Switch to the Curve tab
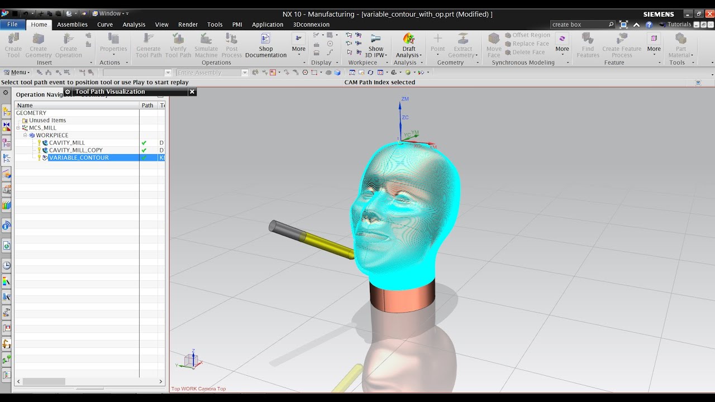The height and width of the screenshot is (402, 715). pyautogui.click(x=105, y=25)
